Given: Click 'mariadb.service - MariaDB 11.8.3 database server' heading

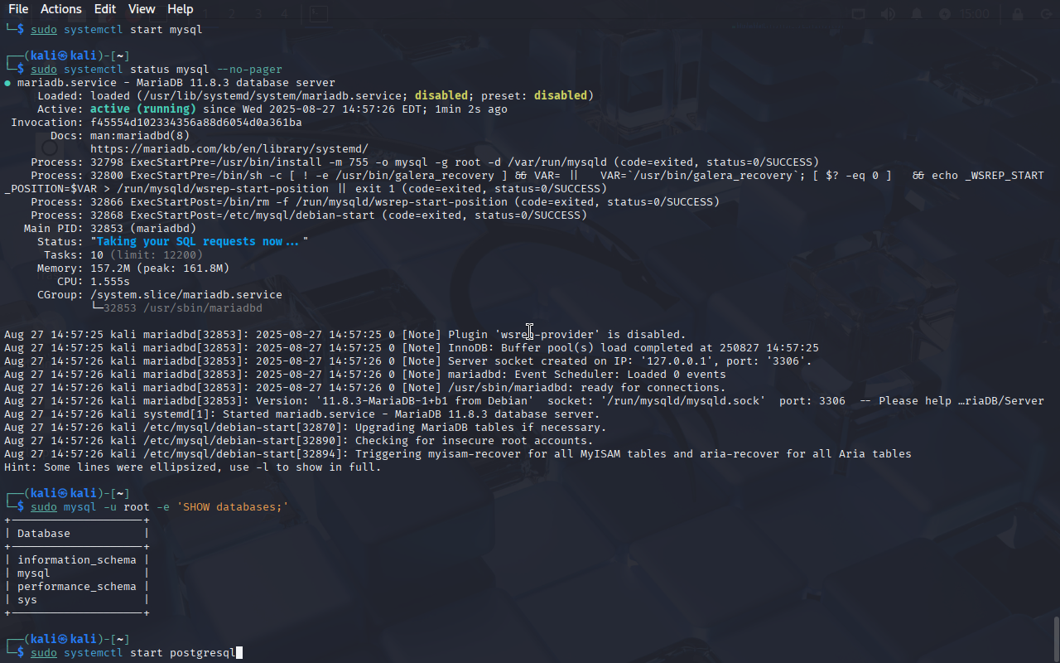Looking at the screenshot, I should pyautogui.click(x=176, y=83).
